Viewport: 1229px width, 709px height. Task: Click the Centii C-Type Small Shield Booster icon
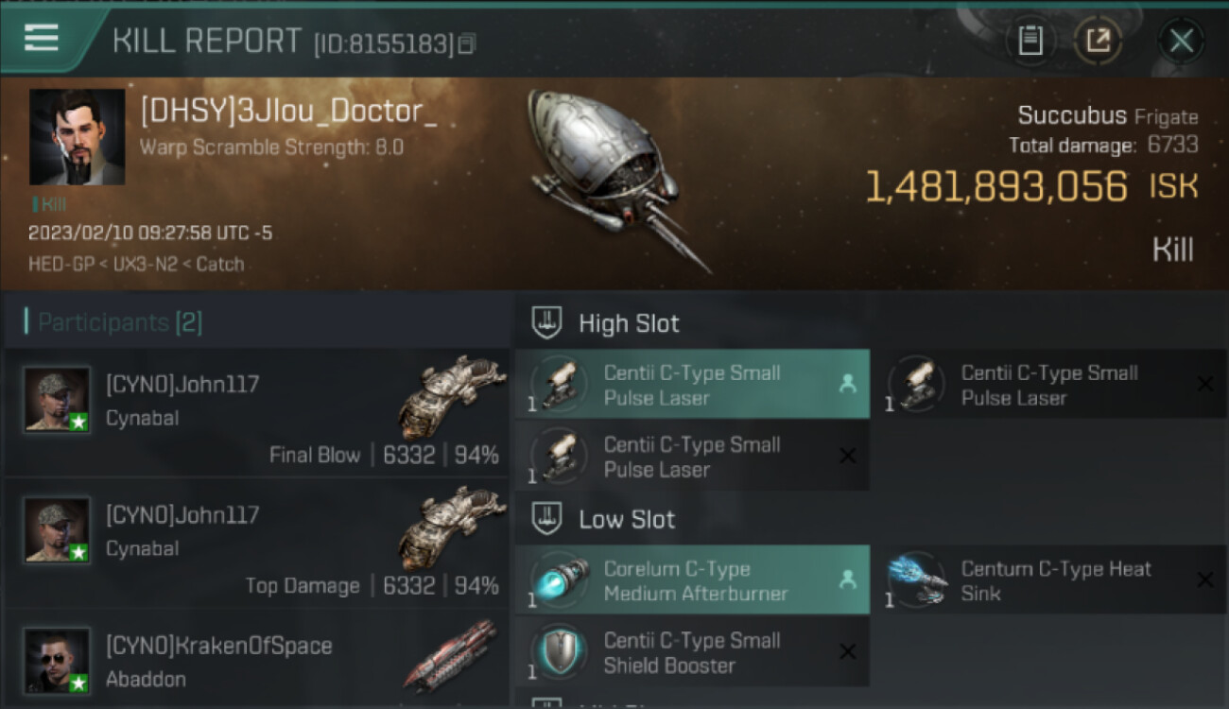[x=559, y=651]
